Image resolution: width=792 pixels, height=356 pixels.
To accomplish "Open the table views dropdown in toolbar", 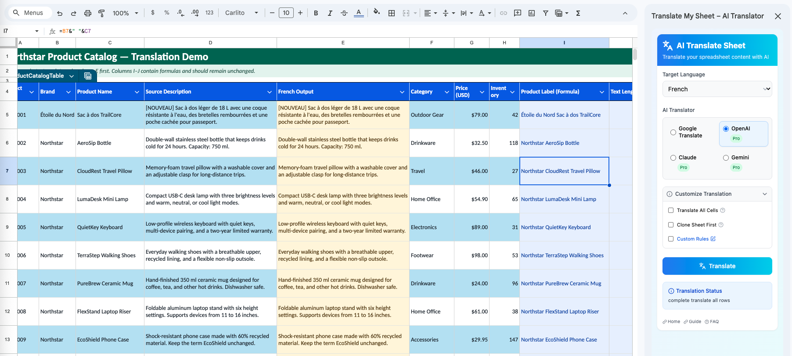I will pos(562,13).
